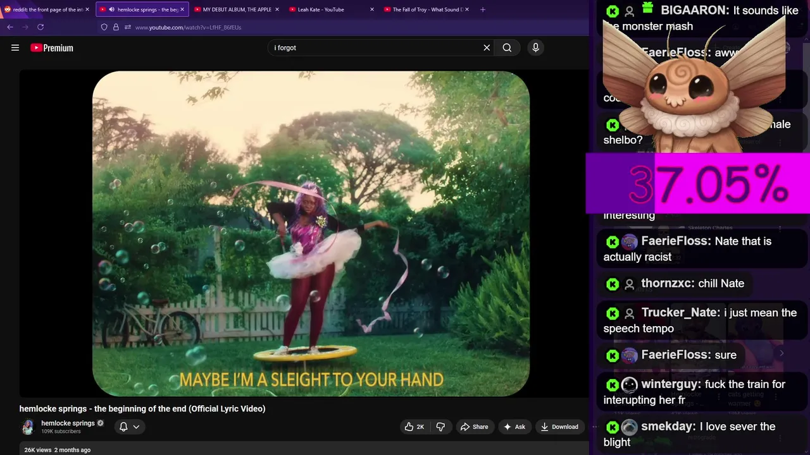Open the YouTube hamburger guide menu

pos(15,47)
